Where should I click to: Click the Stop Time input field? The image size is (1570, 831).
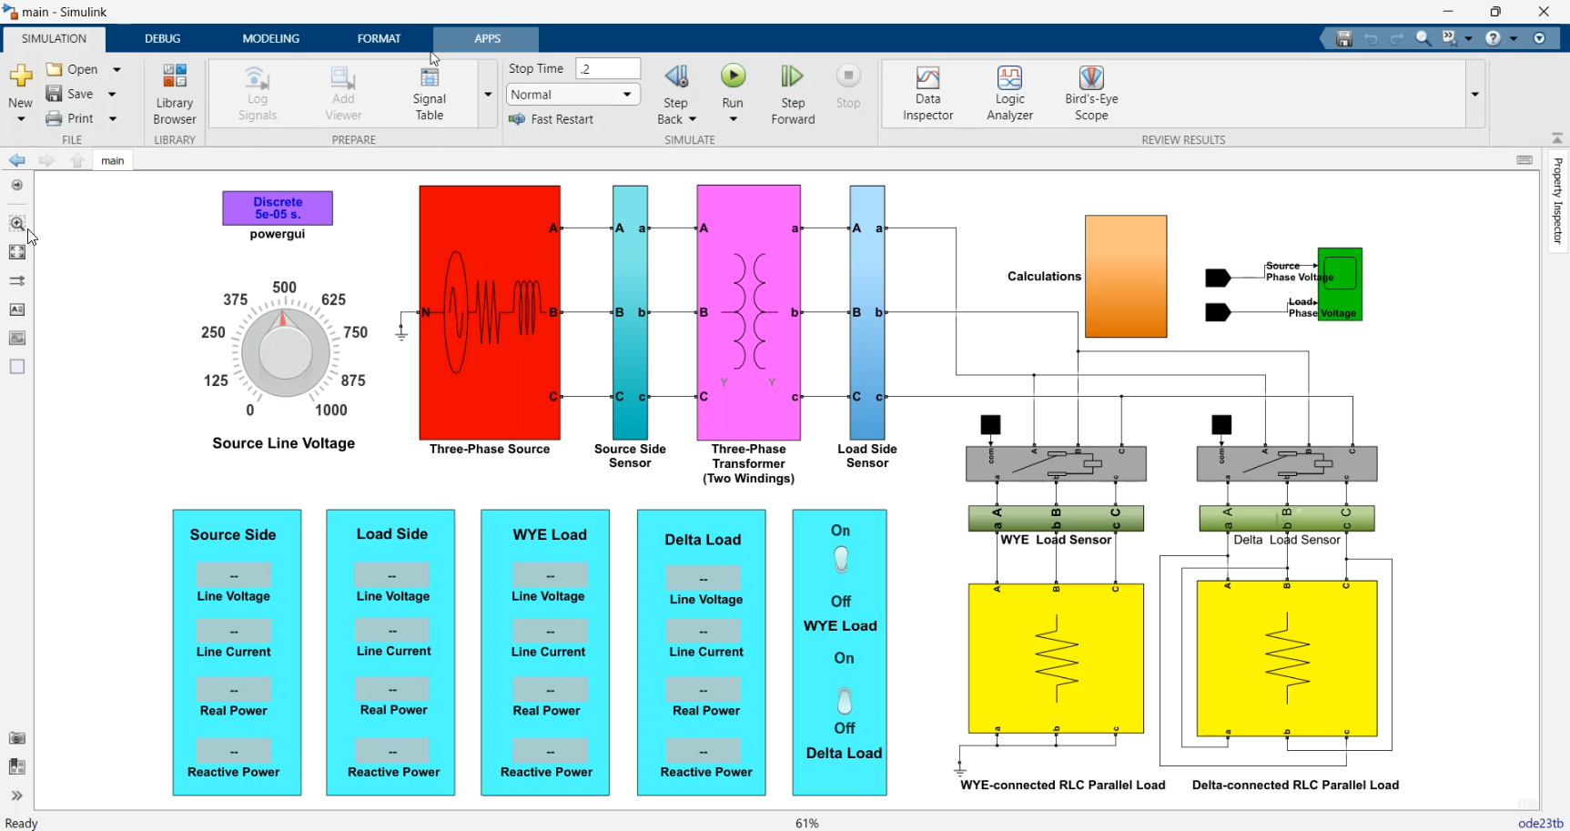(x=607, y=67)
